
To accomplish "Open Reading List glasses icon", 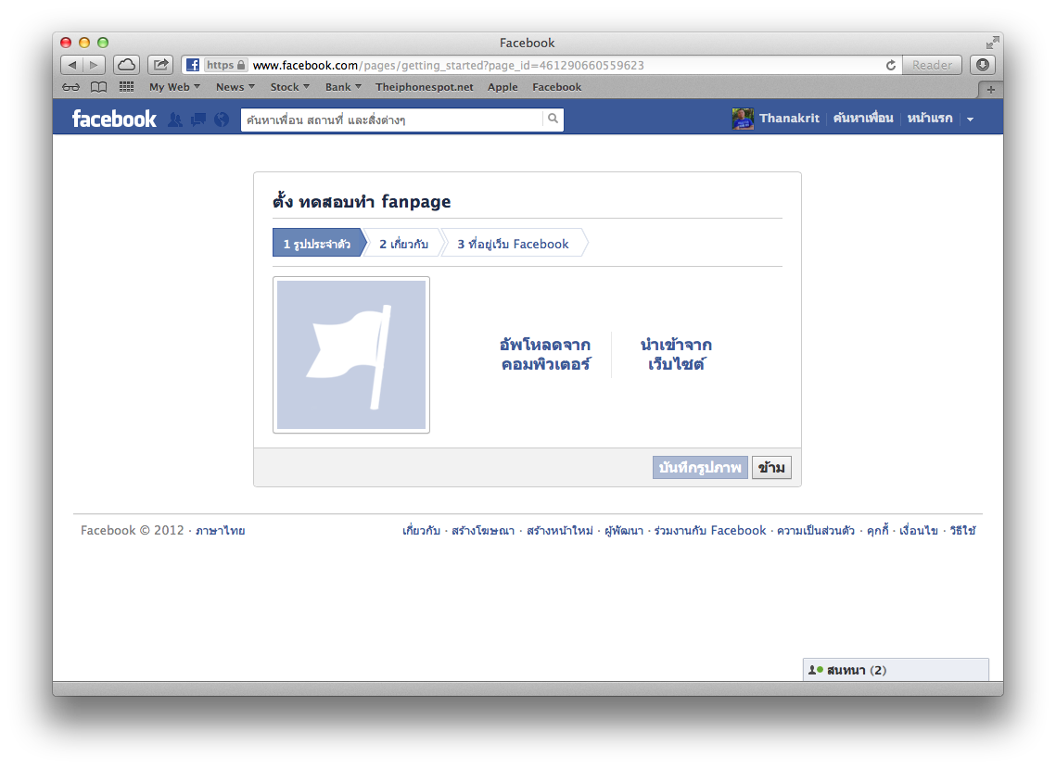I will pyautogui.click(x=70, y=87).
